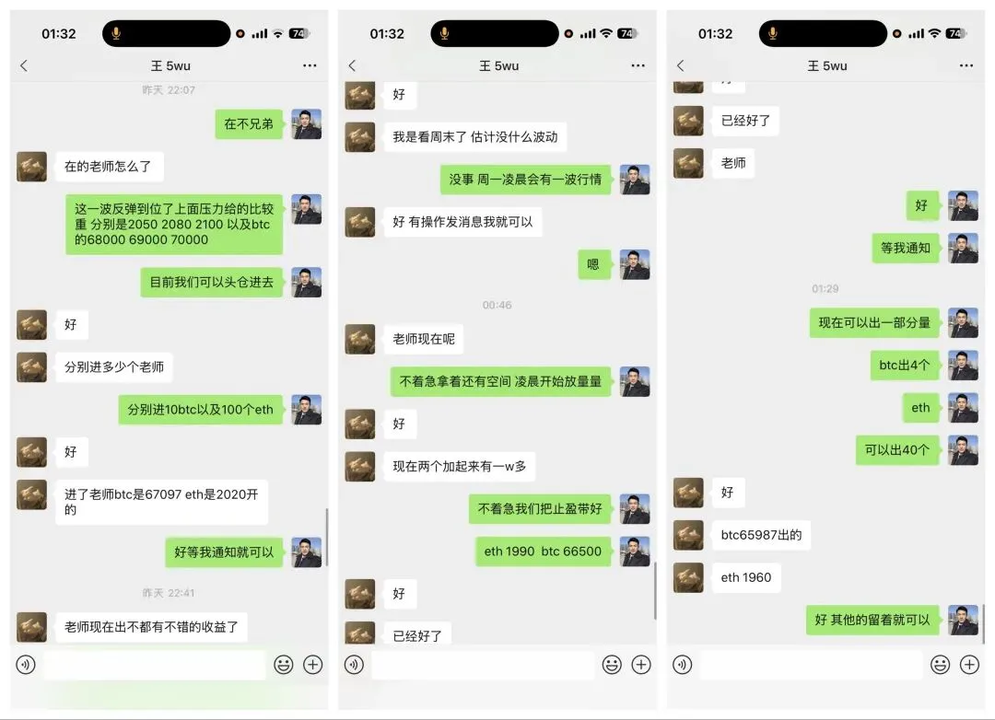
Task: Tap voice input icon in right chat
Action: pyautogui.click(x=682, y=664)
